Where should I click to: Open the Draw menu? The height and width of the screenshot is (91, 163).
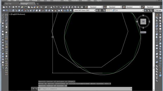[48, 1]
